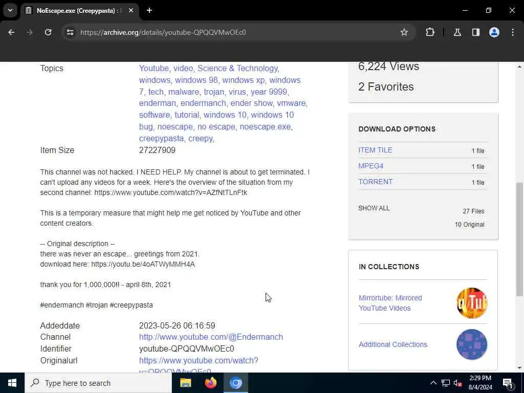Open the taskbar clock and date
The height and width of the screenshot is (393, 524).
pyautogui.click(x=480, y=383)
